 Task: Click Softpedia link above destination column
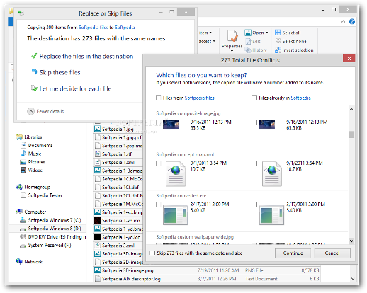pos(300,98)
